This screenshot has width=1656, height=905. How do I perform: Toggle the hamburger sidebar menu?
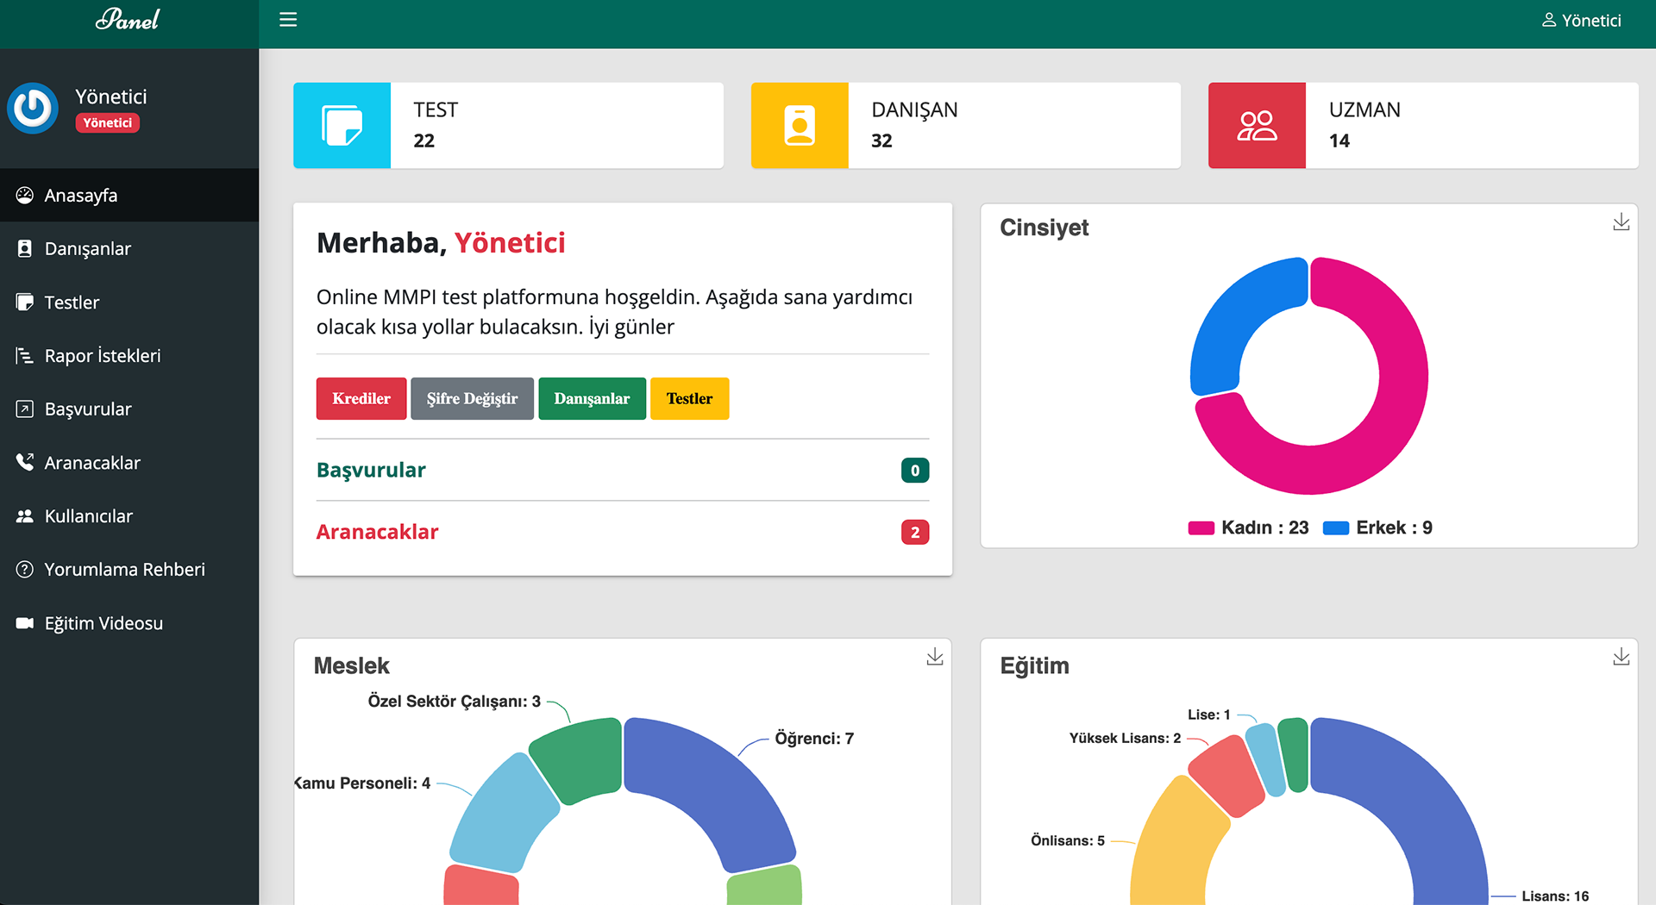click(x=288, y=20)
